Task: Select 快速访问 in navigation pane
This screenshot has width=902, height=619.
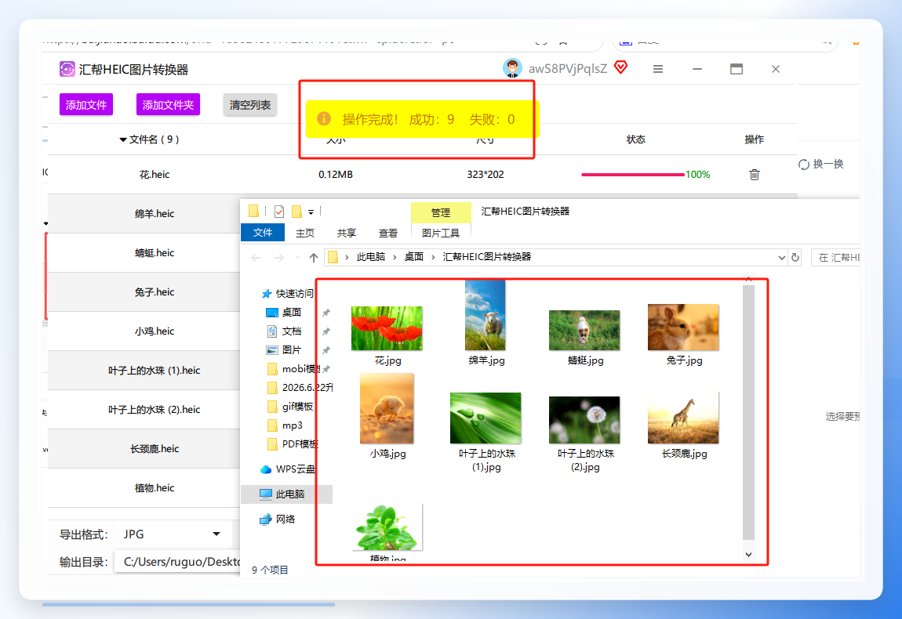Action: [x=288, y=293]
